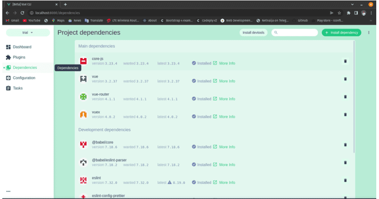Click the Development dependencies heading

coord(104,130)
